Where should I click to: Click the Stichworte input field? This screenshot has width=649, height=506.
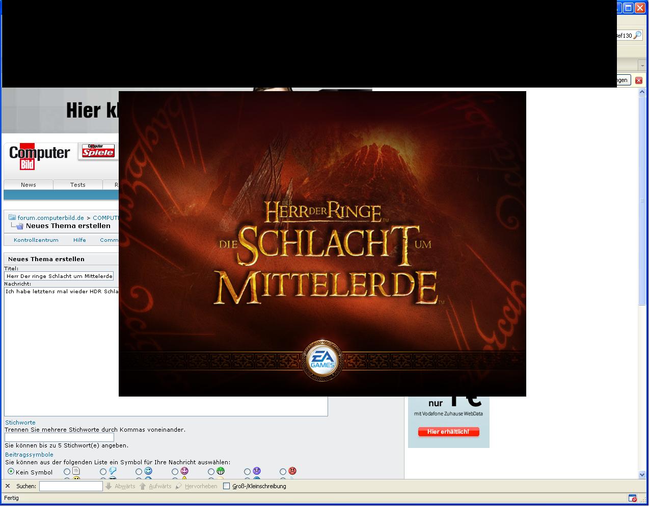(59, 437)
